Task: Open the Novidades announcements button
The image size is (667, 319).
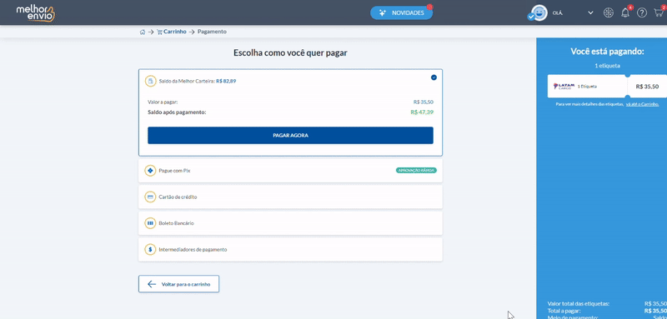Action: (401, 12)
